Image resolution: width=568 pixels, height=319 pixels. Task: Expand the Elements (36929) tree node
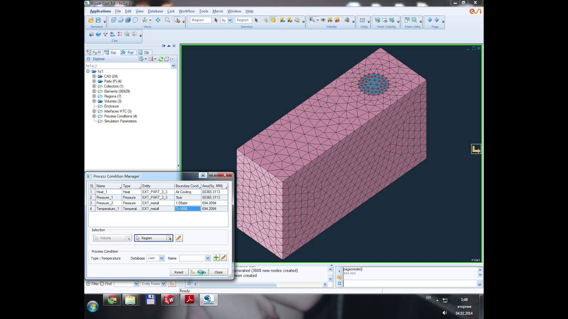click(94, 91)
